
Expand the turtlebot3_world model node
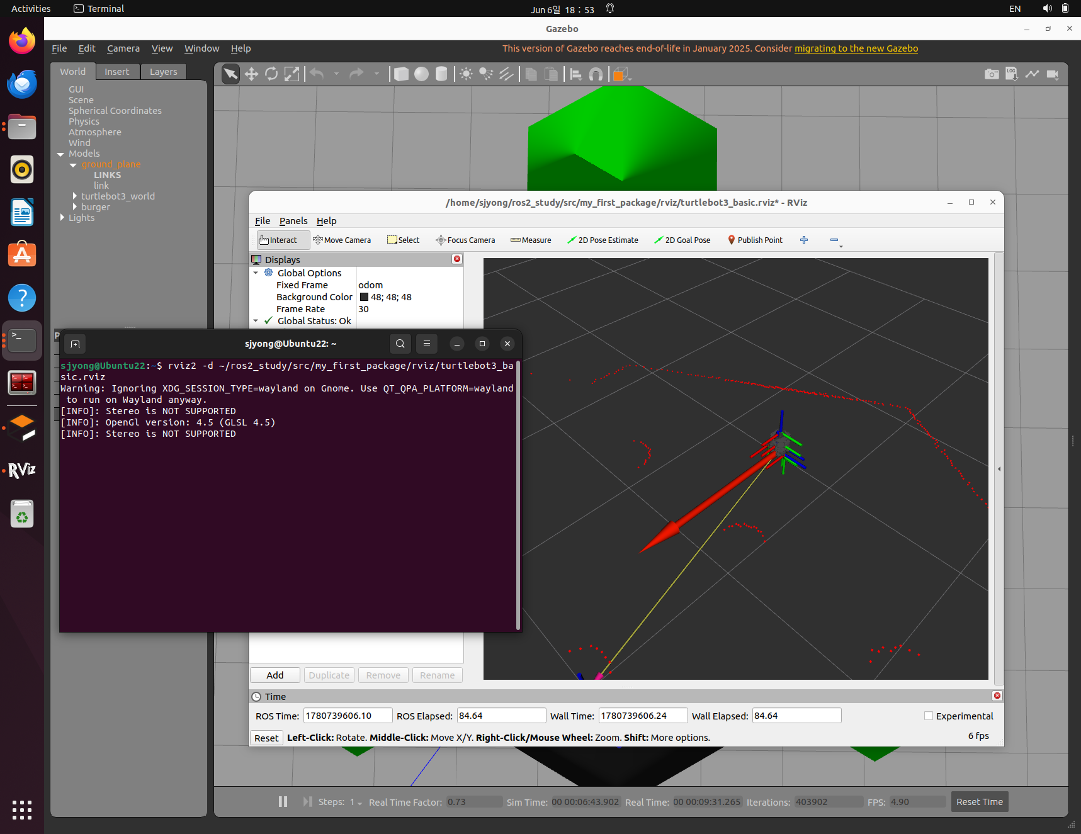point(75,196)
